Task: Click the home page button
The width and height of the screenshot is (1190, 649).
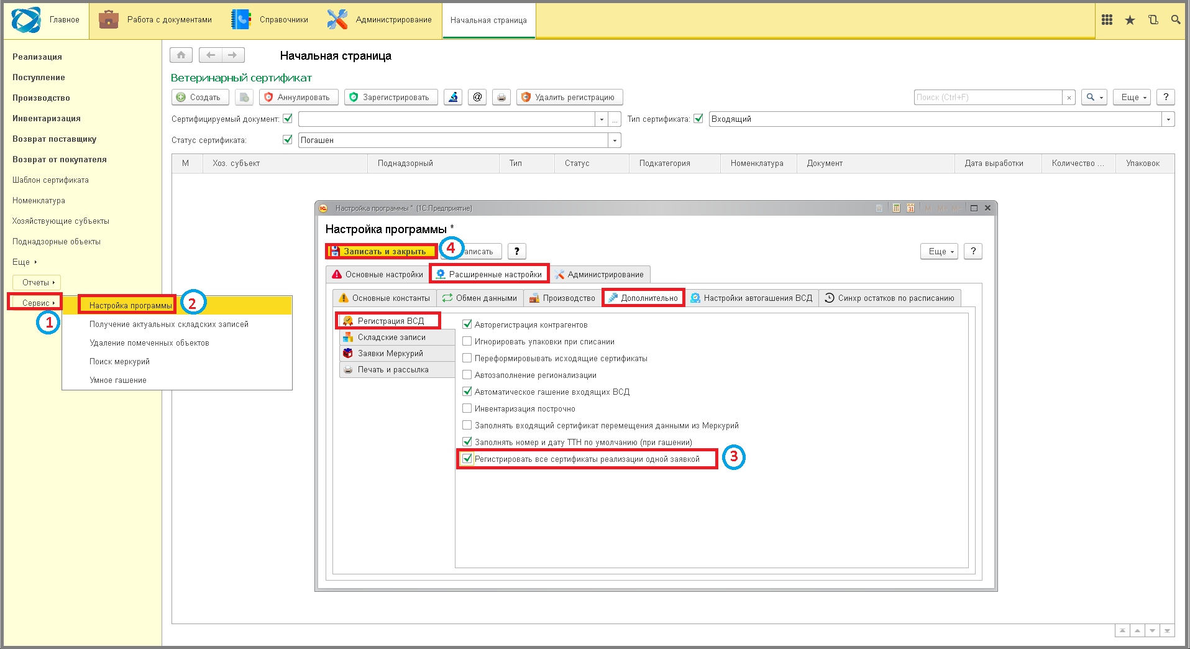Action: [x=181, y=55]
